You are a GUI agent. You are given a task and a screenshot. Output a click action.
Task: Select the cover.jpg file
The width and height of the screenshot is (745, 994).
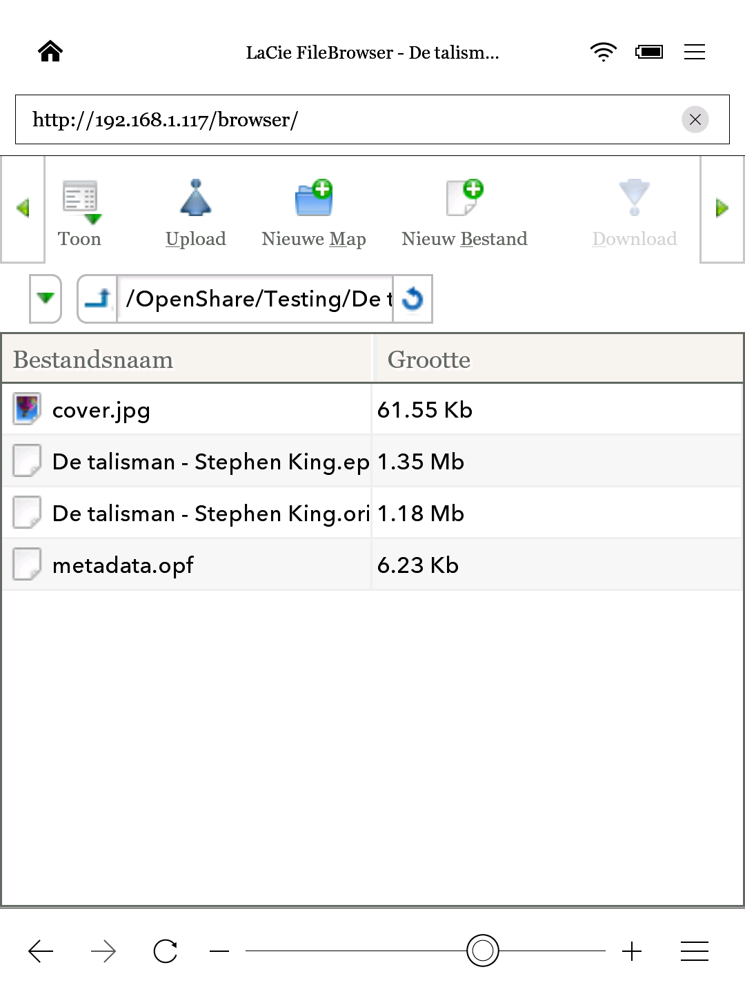(101, 410)
